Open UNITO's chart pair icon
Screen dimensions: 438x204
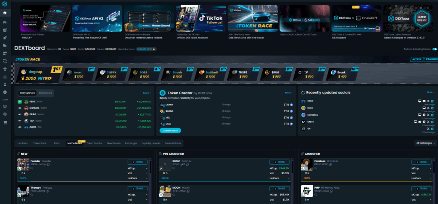click(432, 122)
